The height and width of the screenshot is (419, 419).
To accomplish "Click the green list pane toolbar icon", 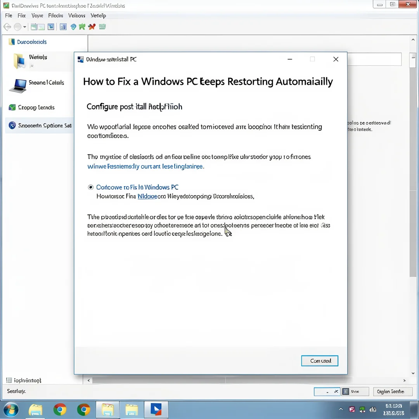I will [x=41, y=27].
